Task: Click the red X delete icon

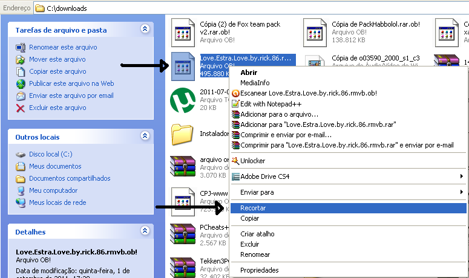Action: [x=21, y=108]
